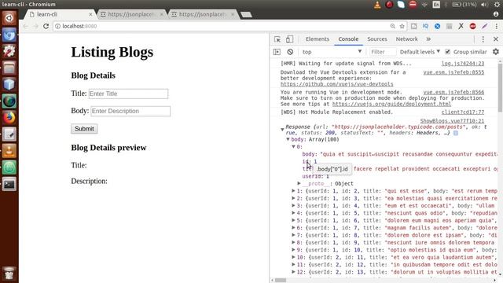Image resolution: width=503 pixels, height=283 pixels.
Task: Click the console Filter field
Action: point(383,52)
